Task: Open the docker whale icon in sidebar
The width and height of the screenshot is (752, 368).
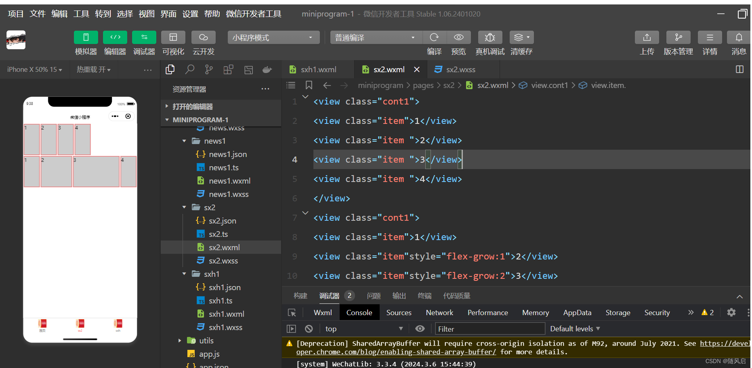Action: (x=267, y=69)
